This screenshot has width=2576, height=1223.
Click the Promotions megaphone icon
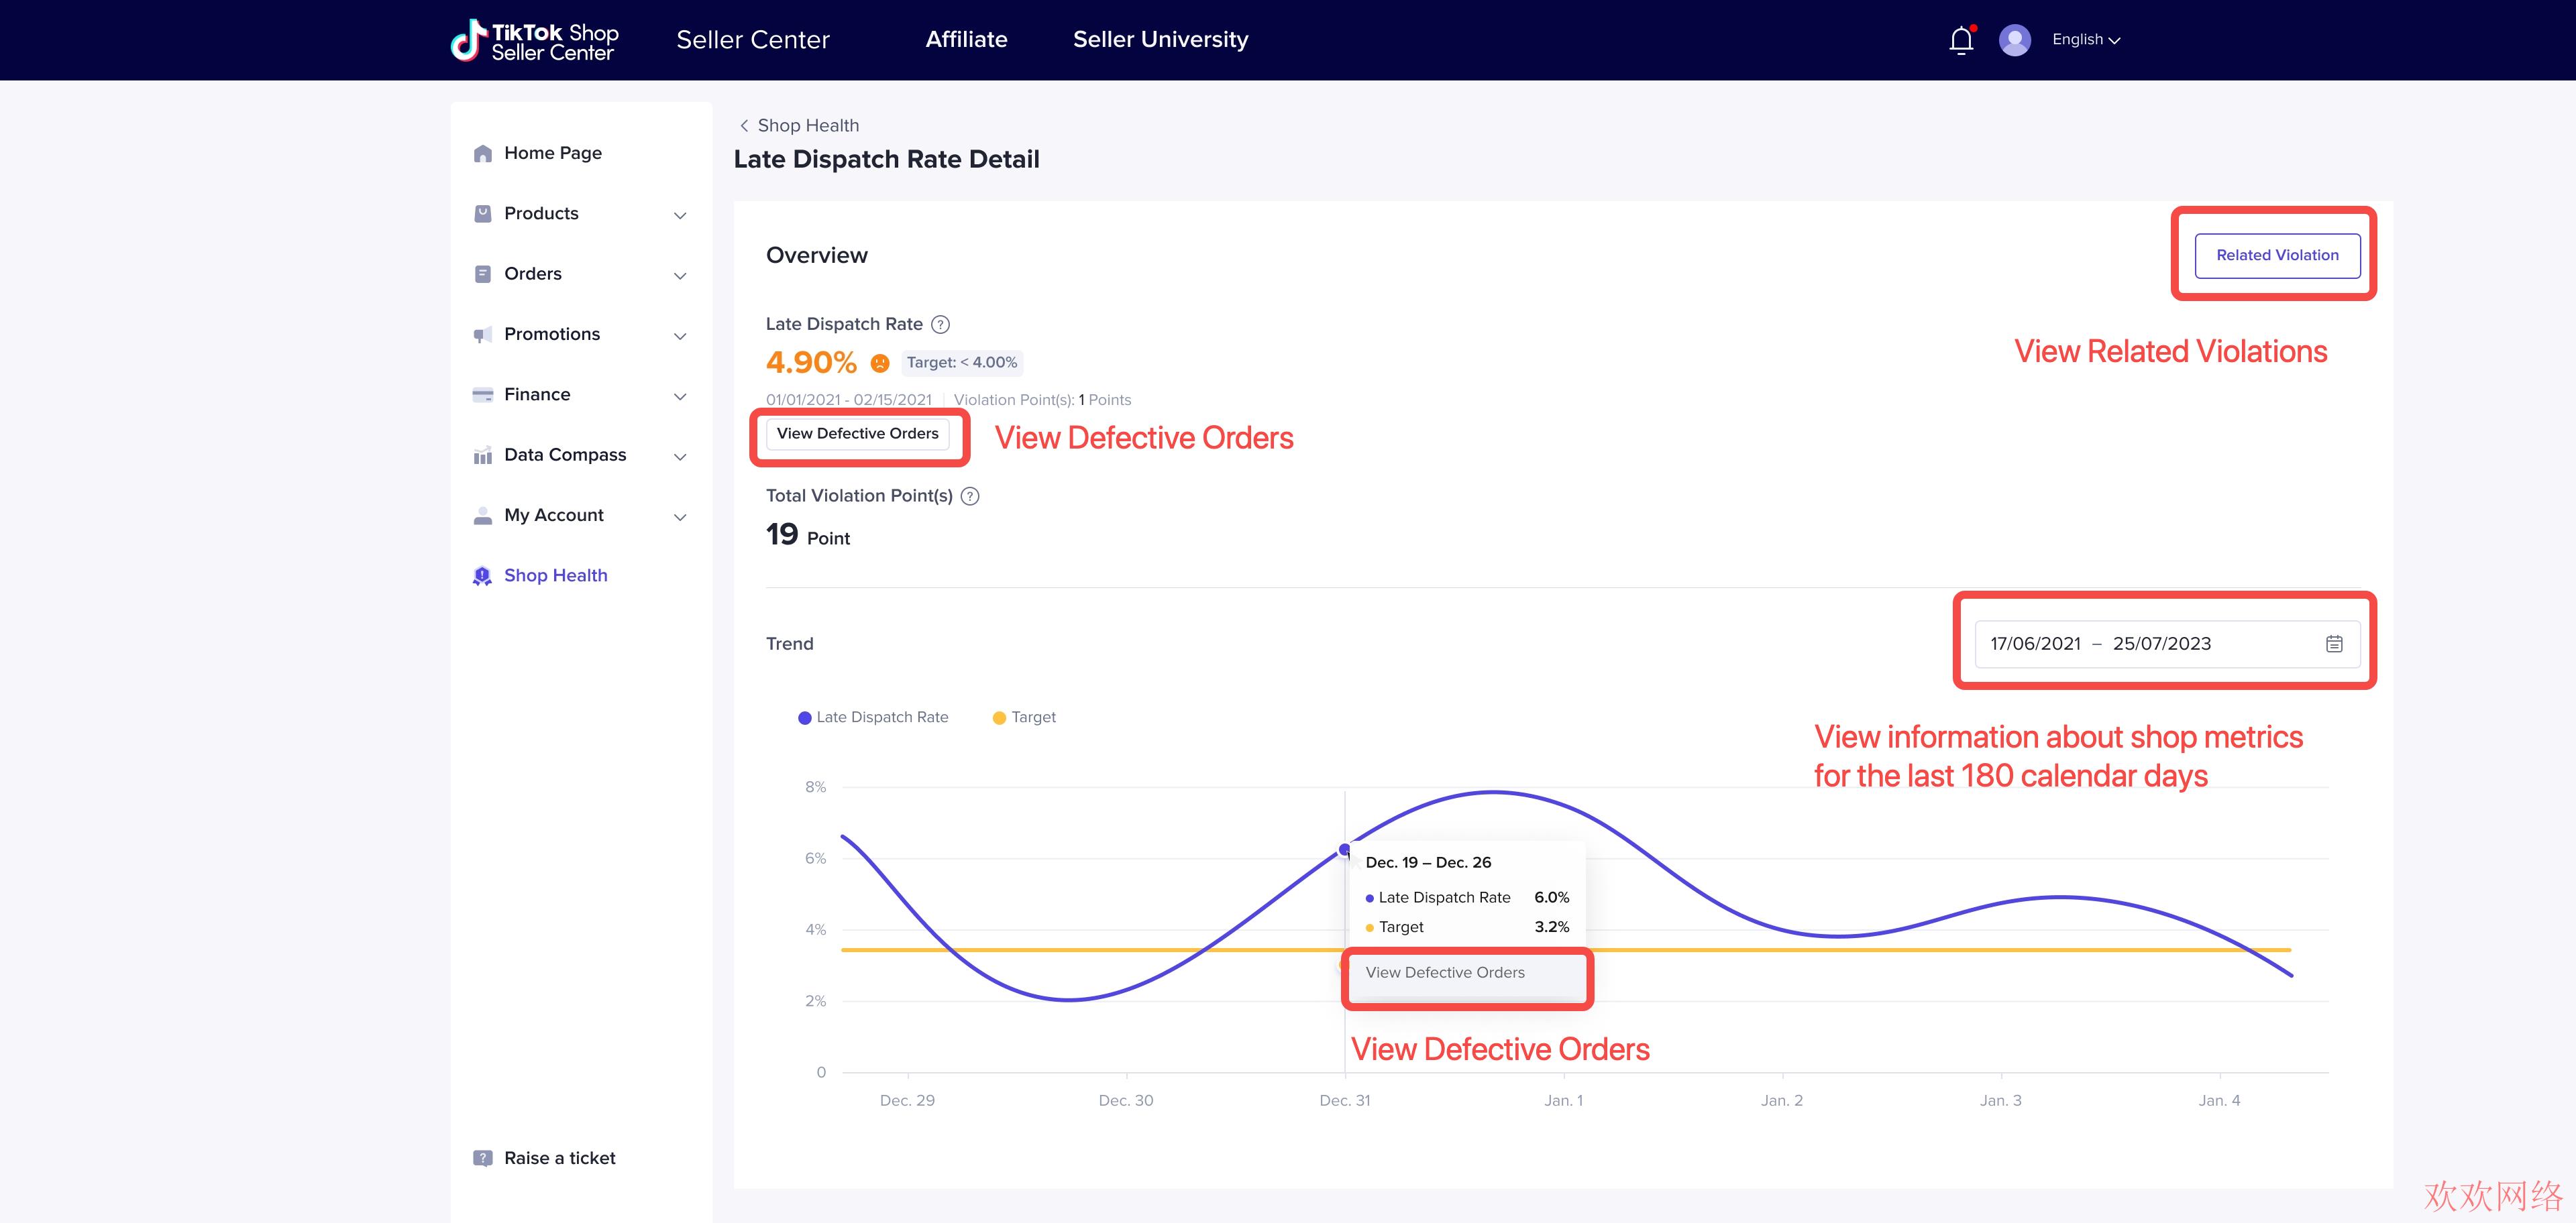483,334
